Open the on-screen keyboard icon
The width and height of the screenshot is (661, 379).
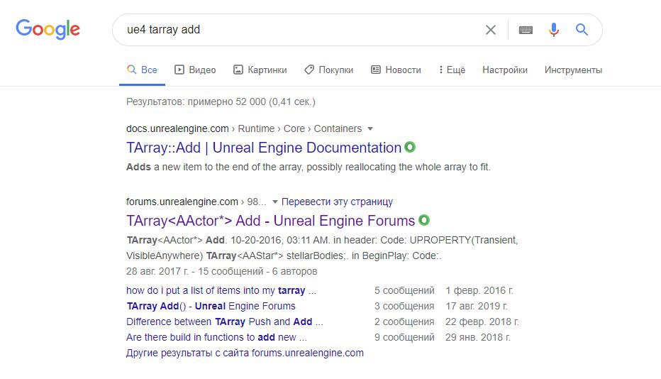coord(526,30)
